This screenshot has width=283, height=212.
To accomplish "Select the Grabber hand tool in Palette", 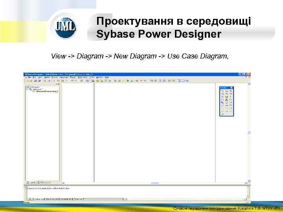I will (227, 91).
